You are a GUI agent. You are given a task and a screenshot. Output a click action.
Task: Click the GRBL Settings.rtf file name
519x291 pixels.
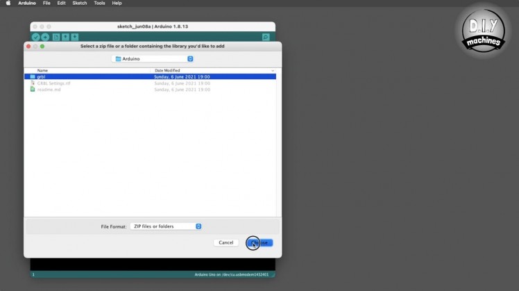[53, 83]
